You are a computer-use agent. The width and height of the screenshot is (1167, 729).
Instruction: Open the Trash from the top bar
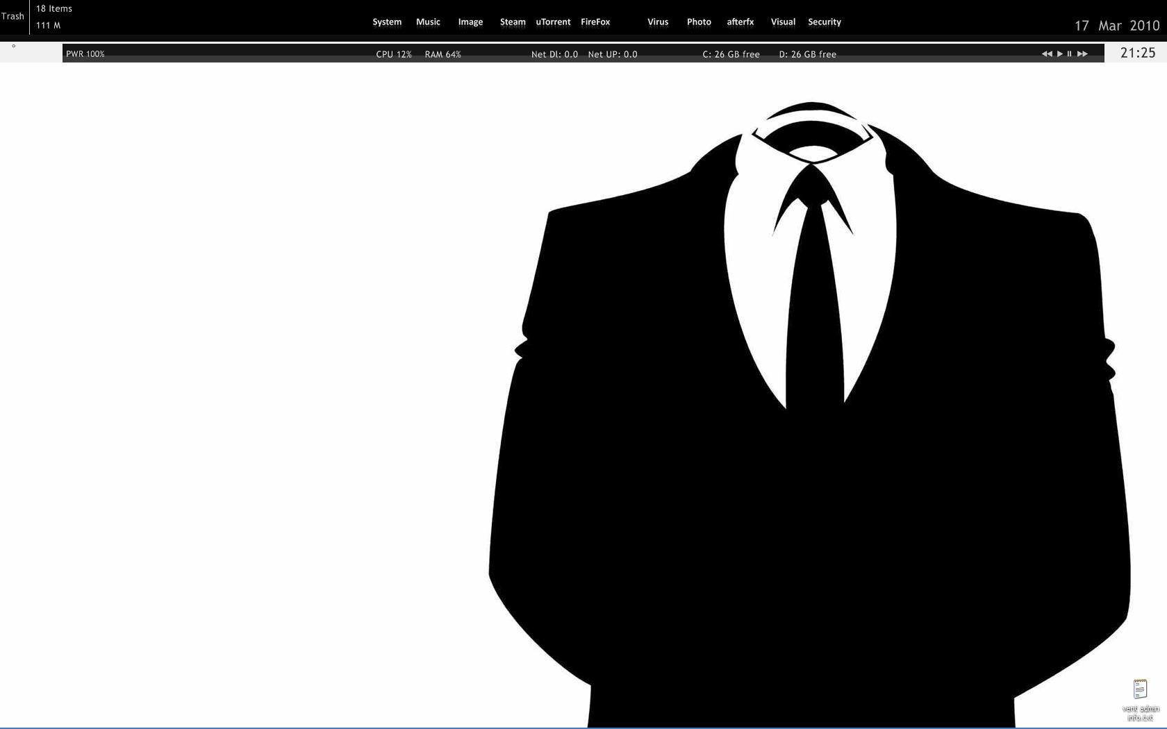coord(13,17)
